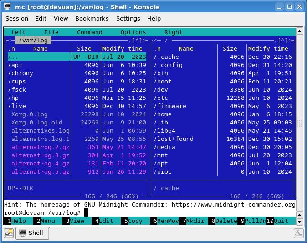Select the /home directory

[223, 114]
